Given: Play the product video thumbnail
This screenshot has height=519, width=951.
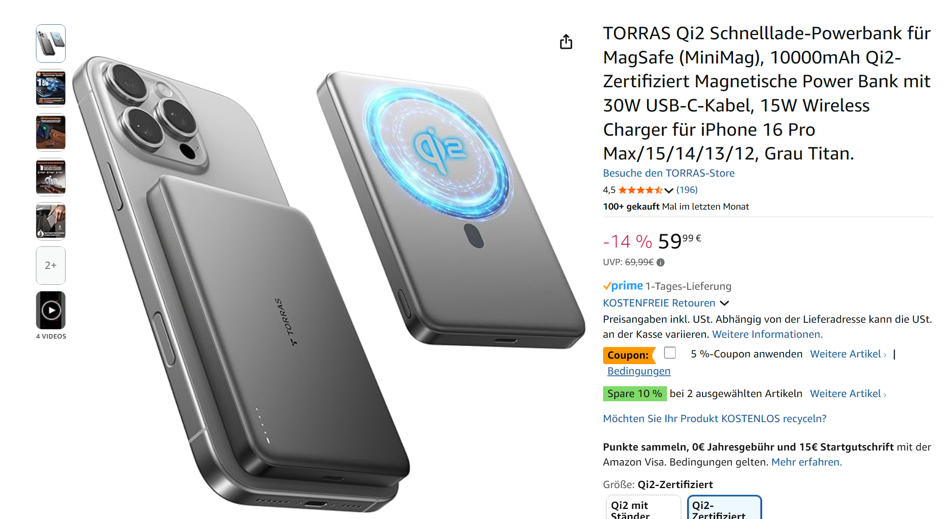Looking at the screenshot, I should click(51, 310).
